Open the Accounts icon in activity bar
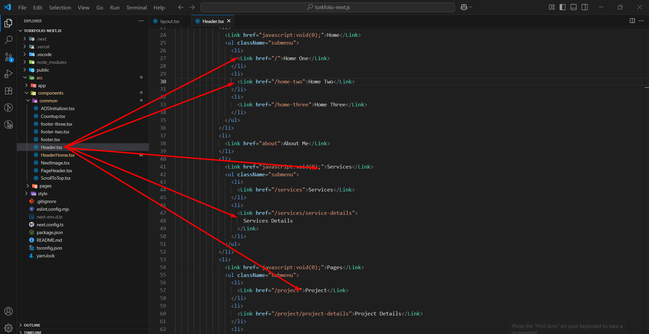Image resolution: width=649 pixels, height=334 pixels. [x=8, y=311]
